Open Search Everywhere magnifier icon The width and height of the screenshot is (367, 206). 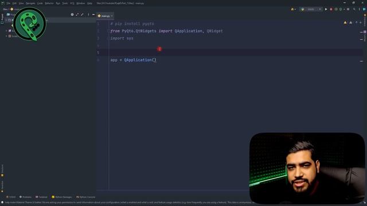coord(354,9)
